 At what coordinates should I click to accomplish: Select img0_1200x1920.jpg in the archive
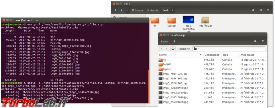pyautogui.click(x=212, y=88)
